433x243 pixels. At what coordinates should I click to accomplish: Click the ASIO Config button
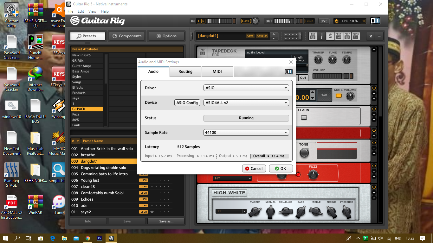pyautogui.click(x=187, y=103)
